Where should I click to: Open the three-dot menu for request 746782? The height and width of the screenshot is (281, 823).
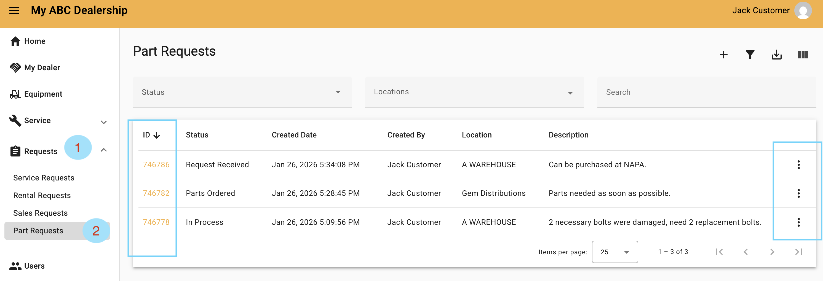[798, 193]
